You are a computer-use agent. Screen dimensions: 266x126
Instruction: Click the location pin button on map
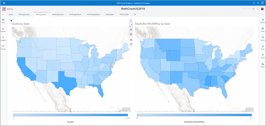tap(11, 21)
